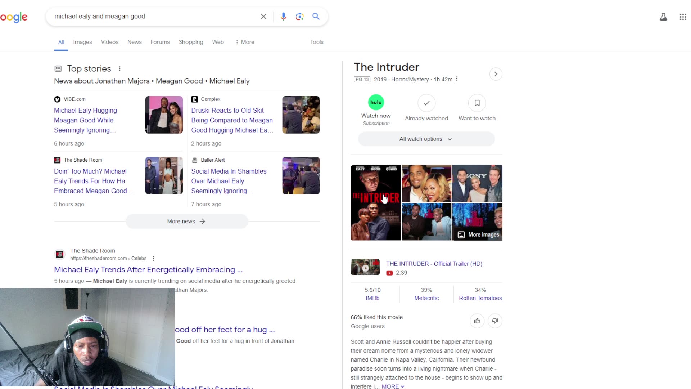Toggle Want to watch bookmark
This screenshot has width=691, height=389.
tap(477, 103)
